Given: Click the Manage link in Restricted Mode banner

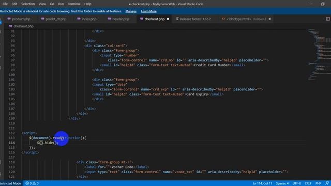Looking at the screenshot, I should tap(131, 11).
